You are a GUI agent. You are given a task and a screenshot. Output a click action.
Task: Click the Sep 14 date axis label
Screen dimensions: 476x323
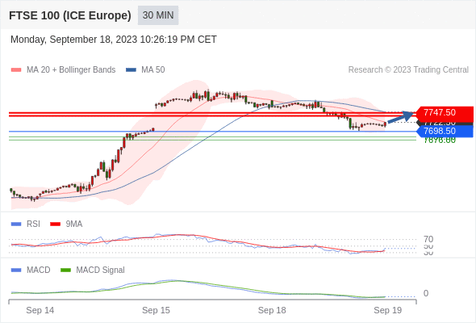pyautogui.click(x=40, y=310)
